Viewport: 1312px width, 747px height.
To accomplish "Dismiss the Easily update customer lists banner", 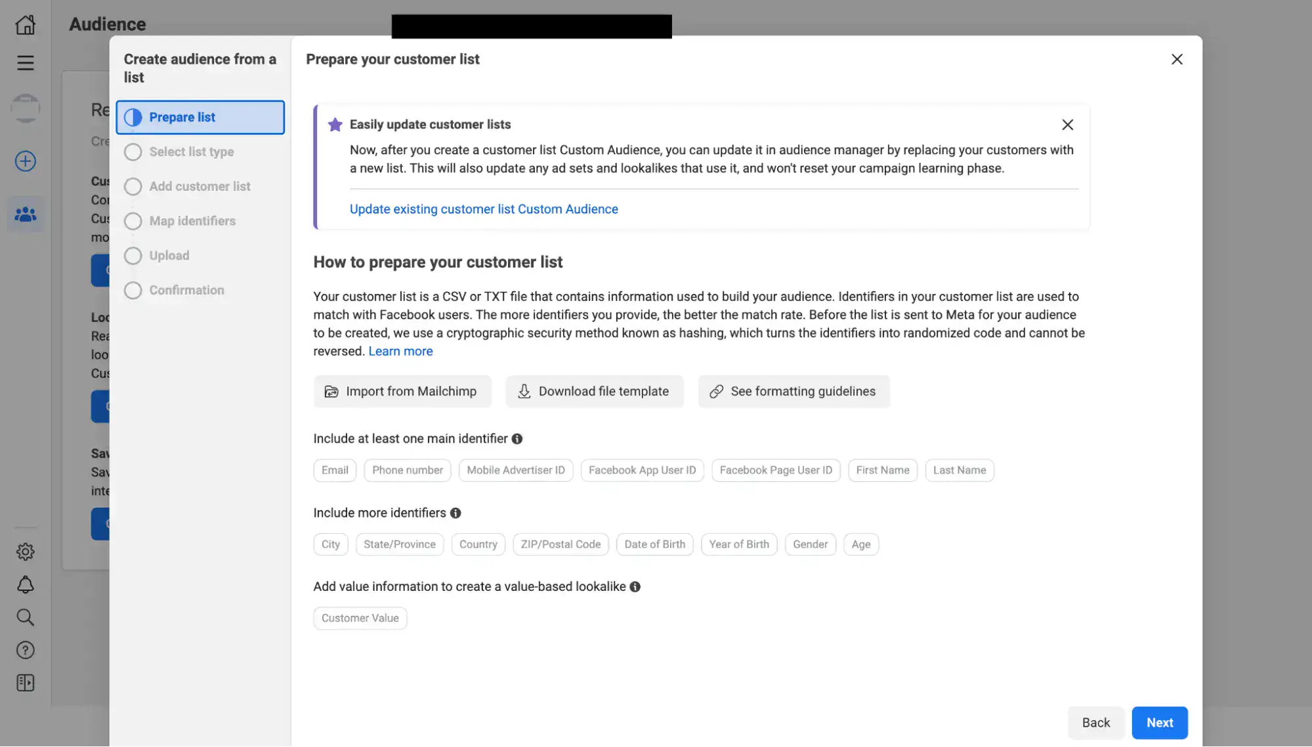I will point(1067,125).
